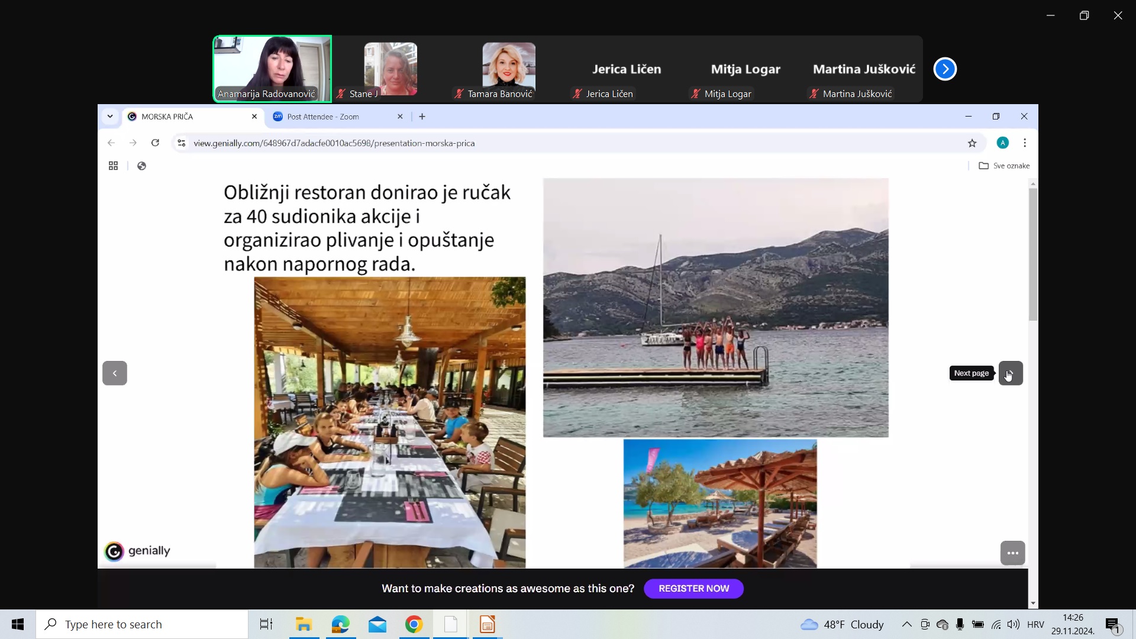Open Chrome profile avatar A
The height and width of the screenshot is (639, 1136).
click(1002, 143)
